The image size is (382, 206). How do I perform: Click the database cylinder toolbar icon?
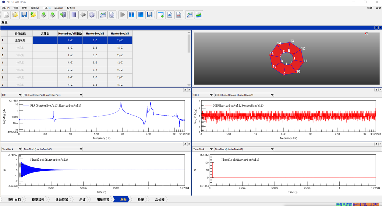pyautogui.click(x=73, y=15)
